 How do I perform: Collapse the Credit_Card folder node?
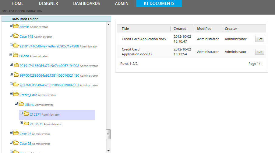click(x=11, y=94)
